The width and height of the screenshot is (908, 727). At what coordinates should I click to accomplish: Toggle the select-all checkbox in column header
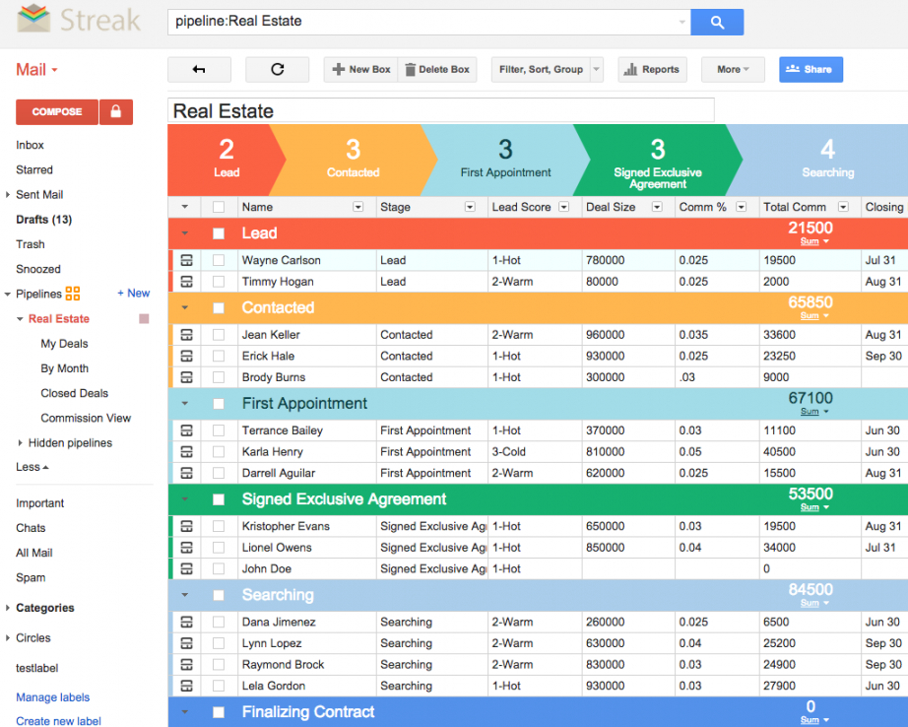tap(219, 207)
